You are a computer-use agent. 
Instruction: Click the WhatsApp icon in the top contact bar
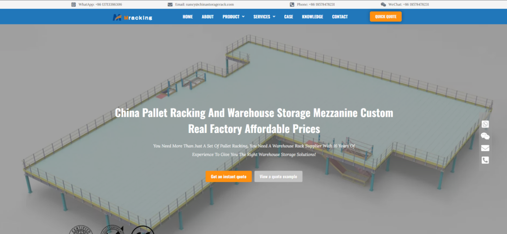73,4
